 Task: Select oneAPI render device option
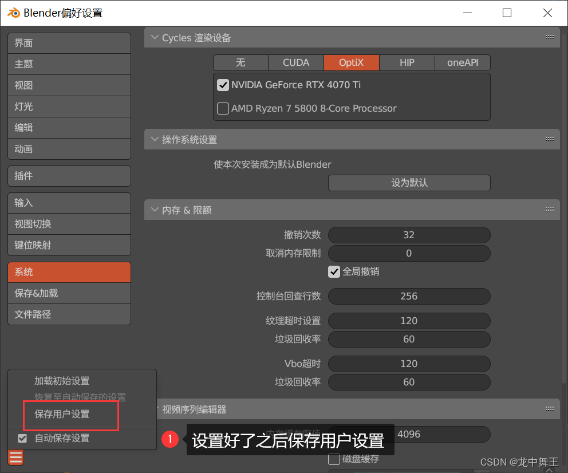tap(463, 62)
